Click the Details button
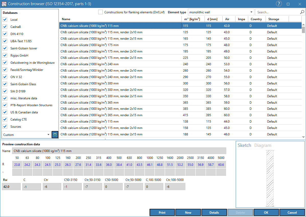 214,212
